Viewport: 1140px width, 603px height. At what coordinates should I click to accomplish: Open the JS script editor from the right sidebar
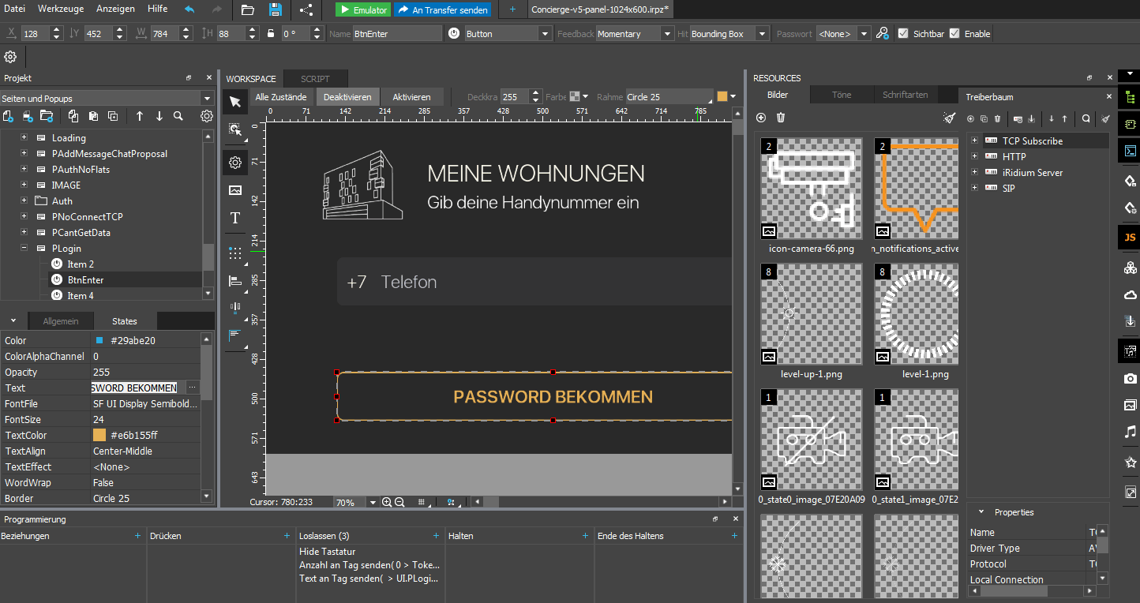coord(1130,237)
